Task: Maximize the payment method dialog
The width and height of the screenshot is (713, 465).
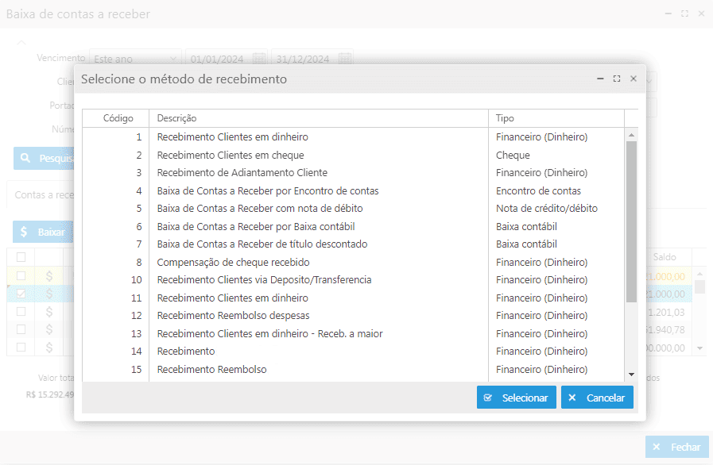Action: [x=617, y=79]
